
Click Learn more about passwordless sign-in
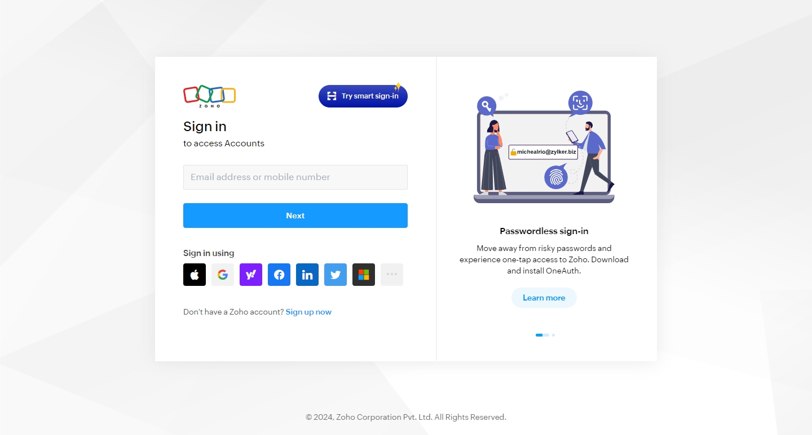(x=544, y=298)
